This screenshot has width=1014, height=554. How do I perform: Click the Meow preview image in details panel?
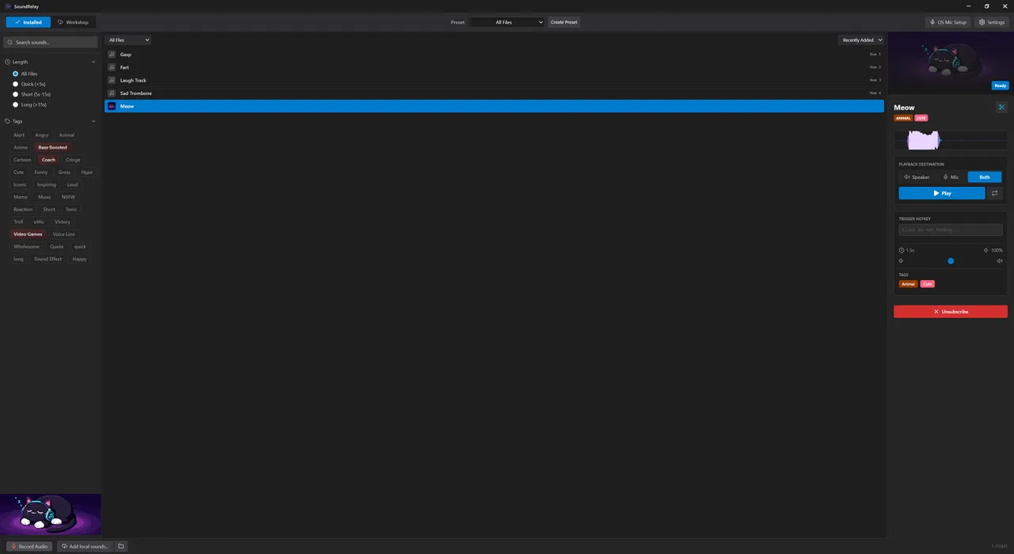click(x=951, y=63)
